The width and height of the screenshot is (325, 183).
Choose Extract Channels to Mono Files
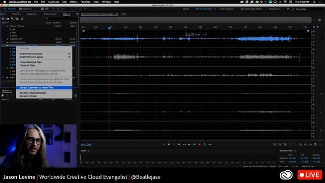44,87
